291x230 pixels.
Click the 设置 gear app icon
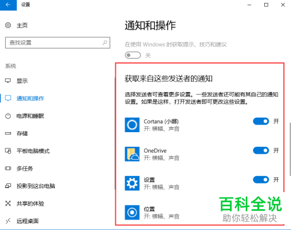click(x=132, y=183)
